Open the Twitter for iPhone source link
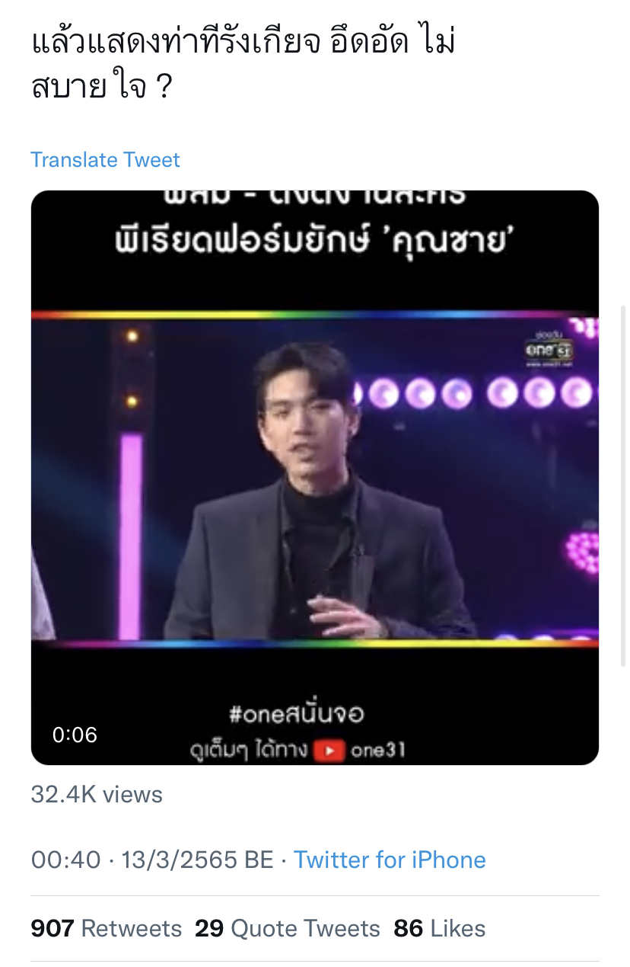Image resolution: width=630 pixels, height=967 pixels. coord(390,860)
